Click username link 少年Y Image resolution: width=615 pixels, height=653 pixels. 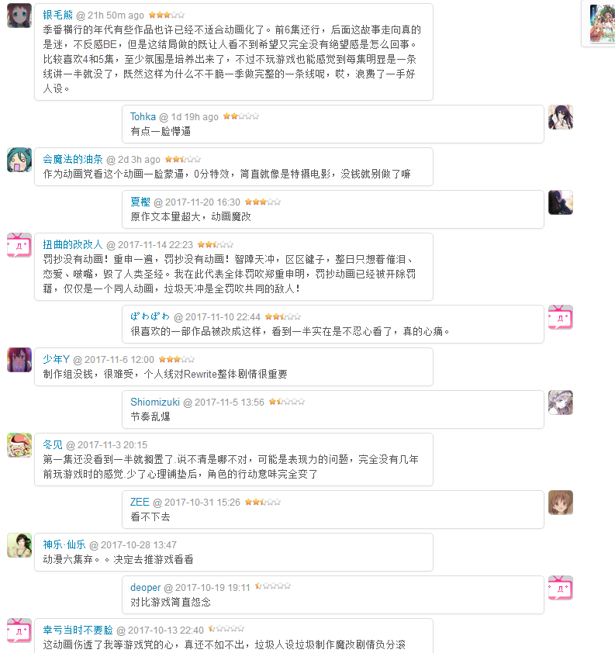[x=56, y=359]
